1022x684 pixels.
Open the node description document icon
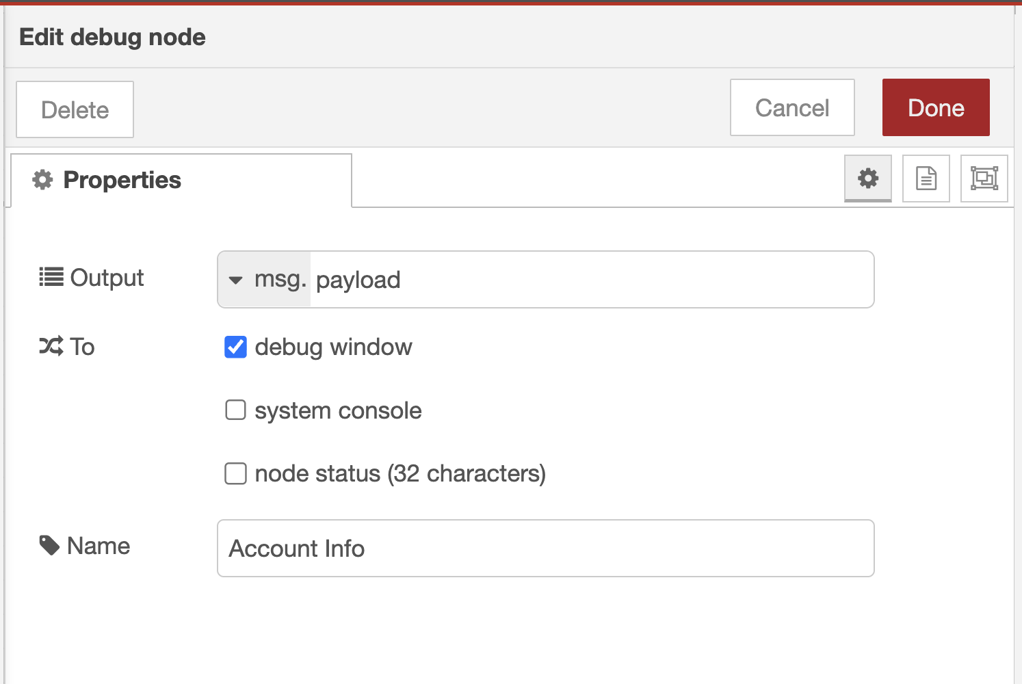point(926,179)
